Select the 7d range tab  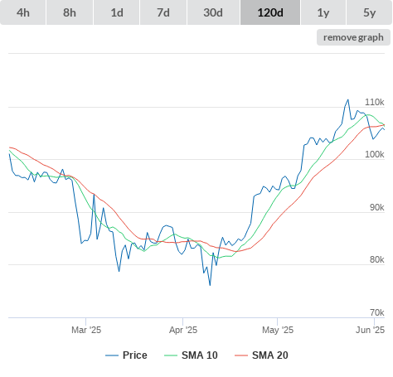[163, 12]
